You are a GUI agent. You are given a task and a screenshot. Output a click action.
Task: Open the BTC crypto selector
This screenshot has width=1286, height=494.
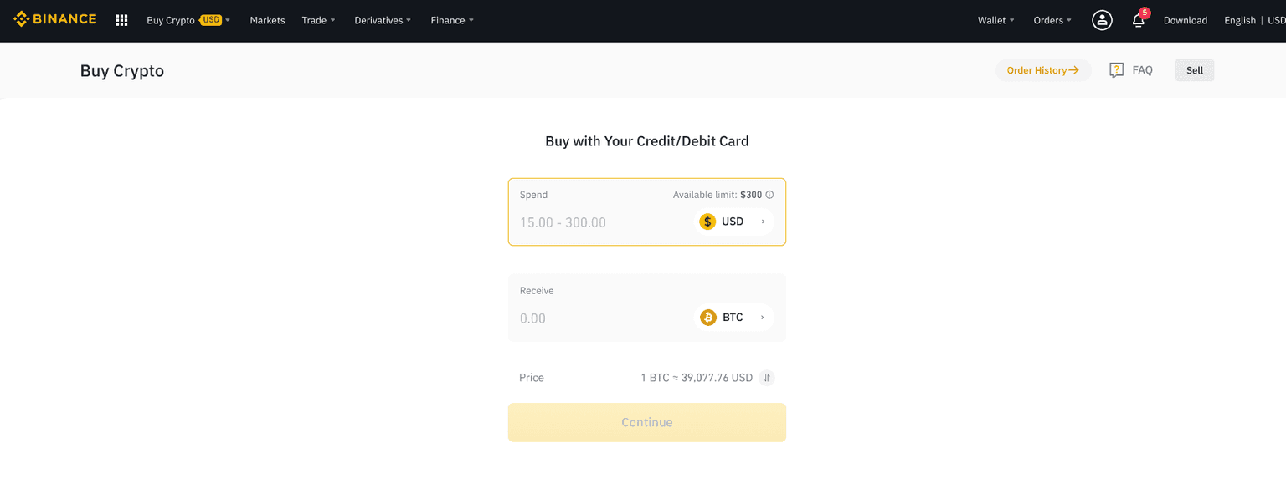click(734, 318)
